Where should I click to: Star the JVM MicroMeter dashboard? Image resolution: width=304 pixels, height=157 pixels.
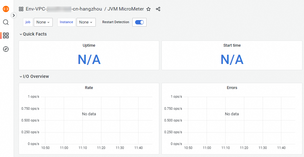(148, 9)
